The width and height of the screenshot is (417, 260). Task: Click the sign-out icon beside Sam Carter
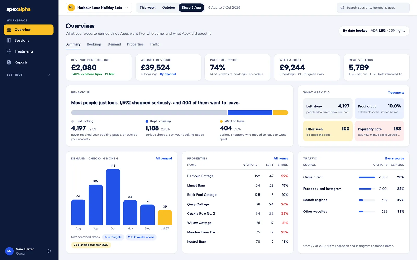[x=50, y=251]
